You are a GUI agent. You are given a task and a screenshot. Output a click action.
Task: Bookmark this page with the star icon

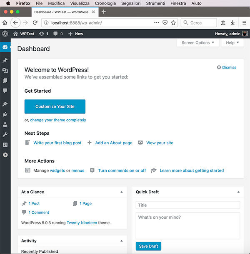click(x=173, y=22)
